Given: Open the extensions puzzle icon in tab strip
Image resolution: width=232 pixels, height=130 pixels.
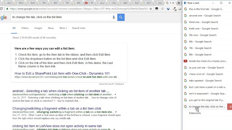Looking at the screenshot, I should [x=179, y=3].
